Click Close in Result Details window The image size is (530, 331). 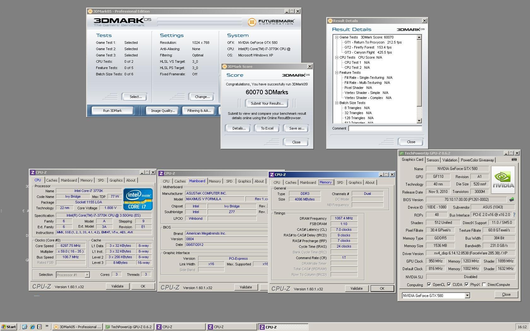[411, 142]
